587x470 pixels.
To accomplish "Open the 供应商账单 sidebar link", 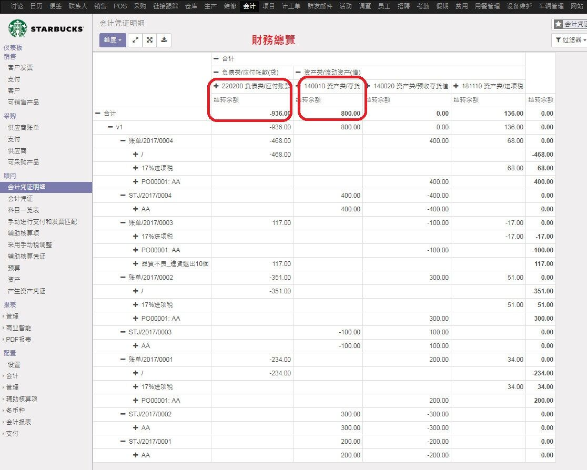I will point(23,128).
